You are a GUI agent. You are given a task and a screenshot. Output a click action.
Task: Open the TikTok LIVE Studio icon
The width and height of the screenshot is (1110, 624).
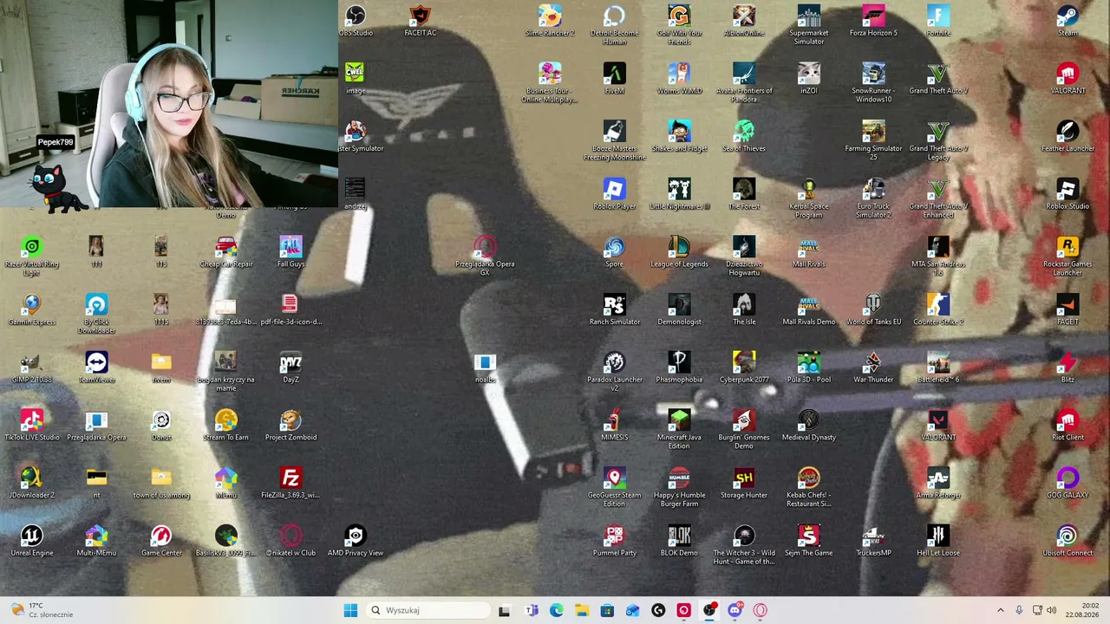pyautogui.click(x=31, y=426)
